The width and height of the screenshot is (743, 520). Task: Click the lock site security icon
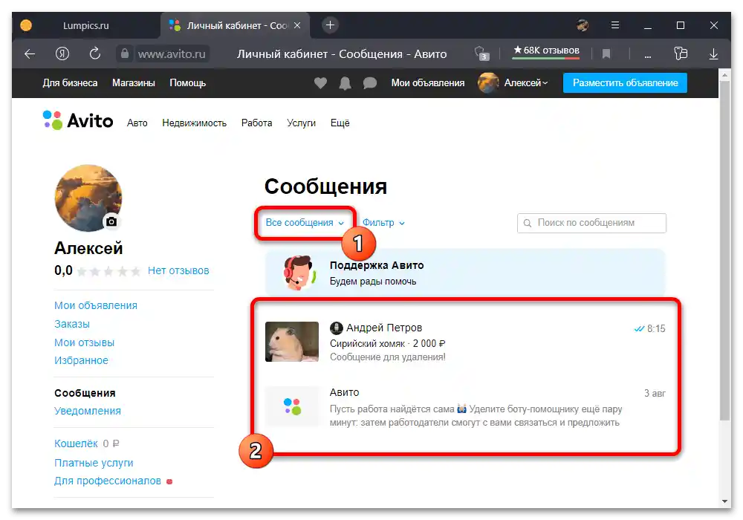(125, 53)
